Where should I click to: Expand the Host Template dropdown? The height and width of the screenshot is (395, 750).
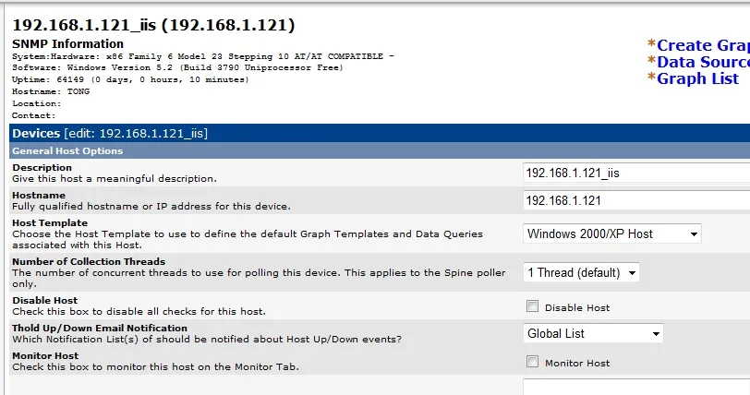(x=612, y=233)
